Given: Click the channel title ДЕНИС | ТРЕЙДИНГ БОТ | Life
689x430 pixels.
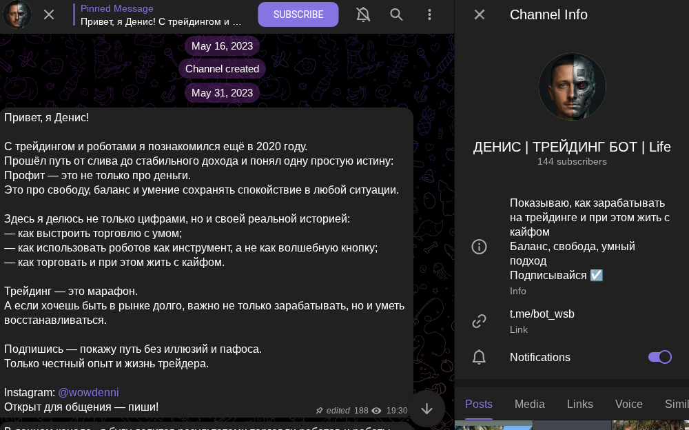Looking at the screenshot, I should pyautogui.click(x=572, y=147).
